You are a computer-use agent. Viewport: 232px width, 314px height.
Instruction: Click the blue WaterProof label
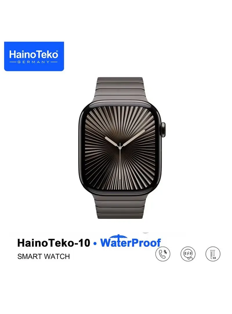(x=130, y=243)
